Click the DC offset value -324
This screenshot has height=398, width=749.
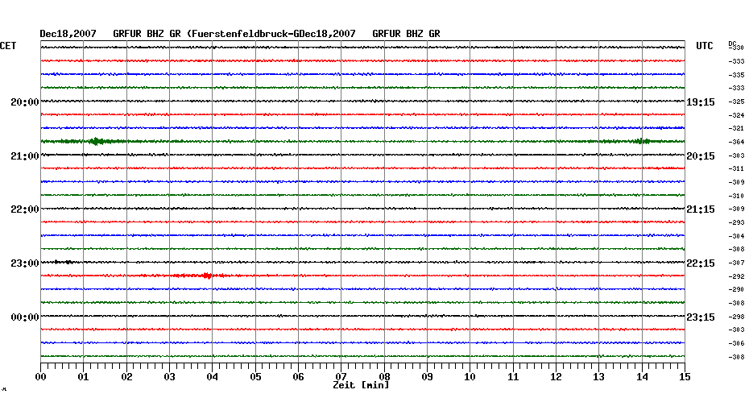click(736, 115)
